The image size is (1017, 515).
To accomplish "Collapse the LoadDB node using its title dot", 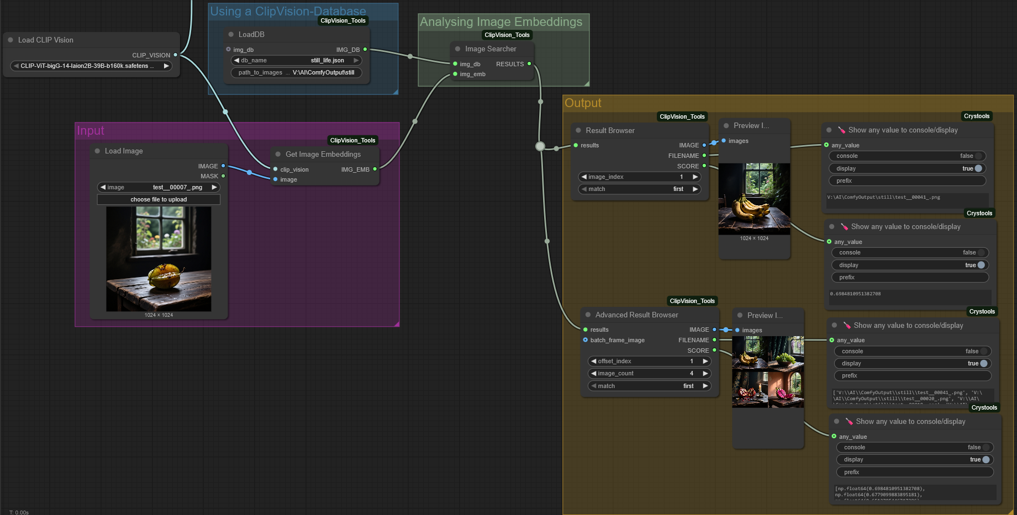I will point(231,34).
